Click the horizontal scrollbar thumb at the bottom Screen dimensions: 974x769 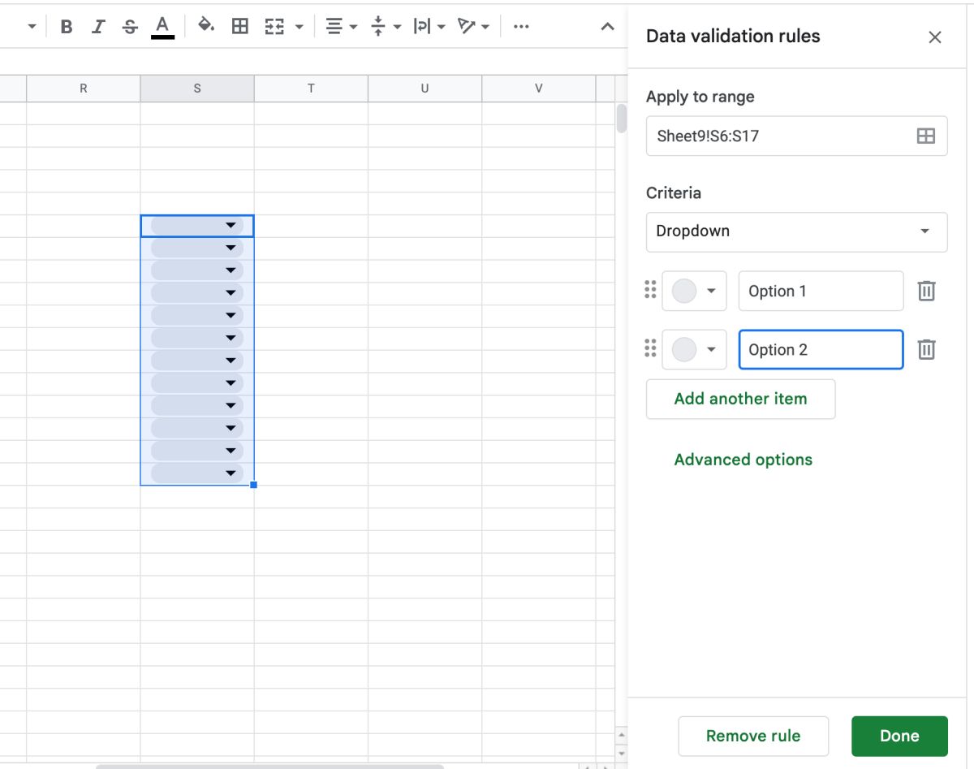click(x=269, y=765)
